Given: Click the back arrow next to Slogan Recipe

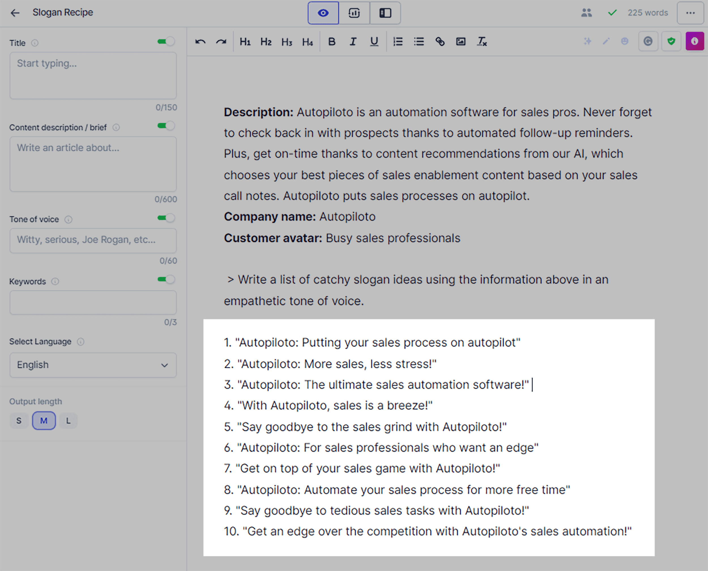Looking at the screenshot, I should [x=14, y=13].
